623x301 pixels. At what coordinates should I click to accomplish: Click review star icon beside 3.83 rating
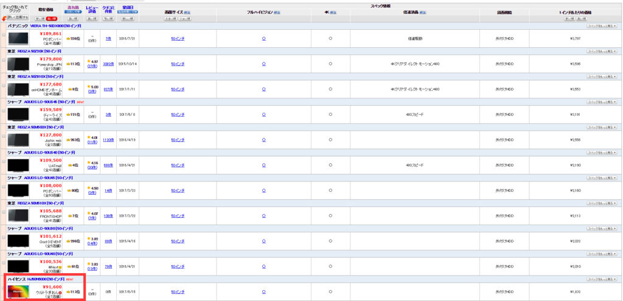tap(89, 264)
